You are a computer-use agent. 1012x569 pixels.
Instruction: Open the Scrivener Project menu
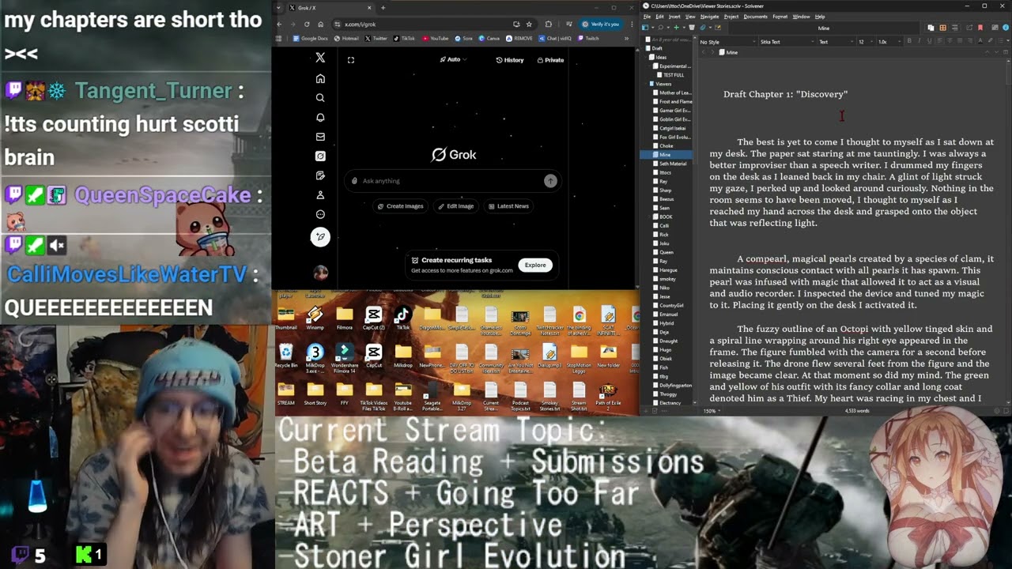tap(731, 17)
